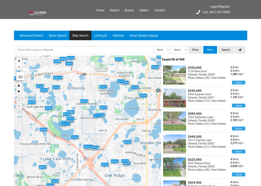Viewport: 261px width, 186px height.
Task: Click the KW at the Parks logo
Action: (38, 13)
